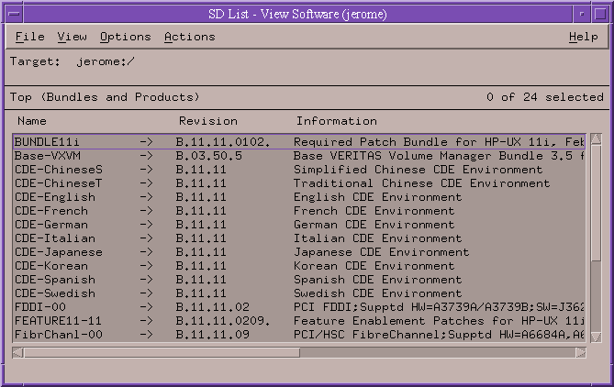This screenshot has width=614, height=387.
Task: Click the Revision column header
Action: (208, 121)
